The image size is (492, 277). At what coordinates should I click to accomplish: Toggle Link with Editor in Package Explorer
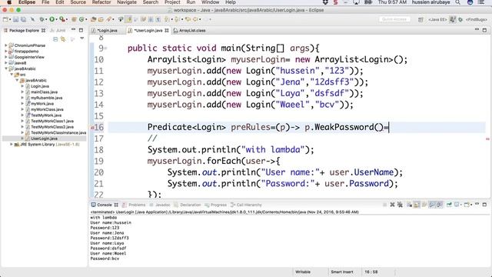pyautogui.click(x=63, y=39)
